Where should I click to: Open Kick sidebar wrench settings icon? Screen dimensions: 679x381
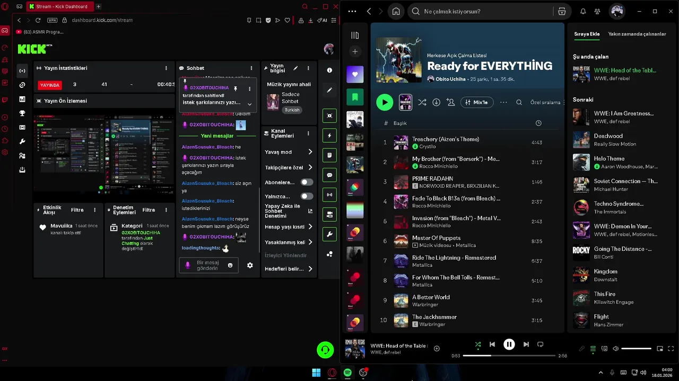pyautogui.click(x=22, y=141)
